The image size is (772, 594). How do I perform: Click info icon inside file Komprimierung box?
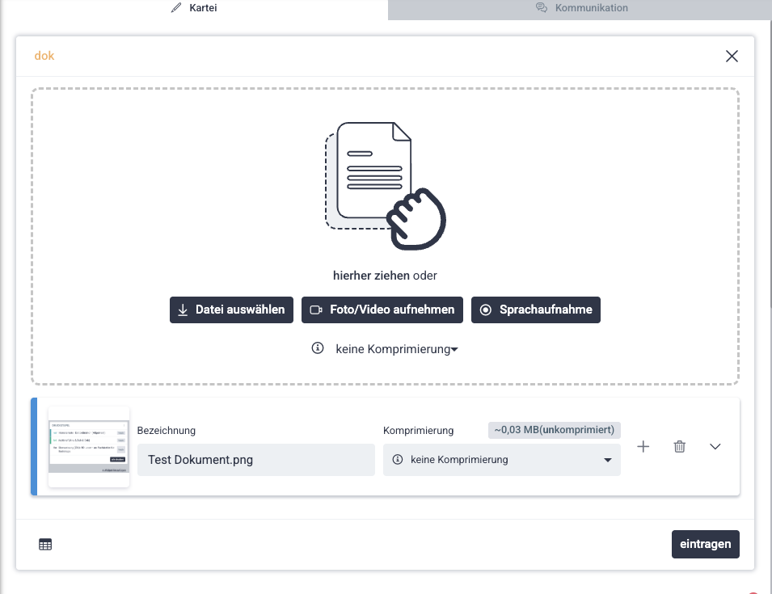coord(398,460)
